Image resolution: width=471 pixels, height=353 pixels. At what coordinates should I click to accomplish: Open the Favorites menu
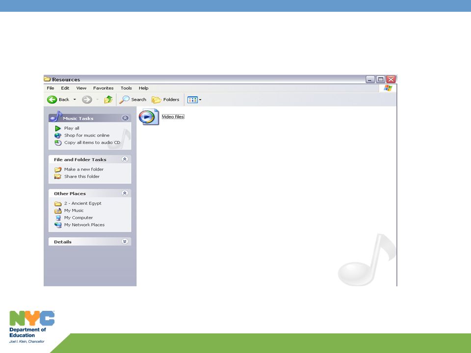[104, 88]
